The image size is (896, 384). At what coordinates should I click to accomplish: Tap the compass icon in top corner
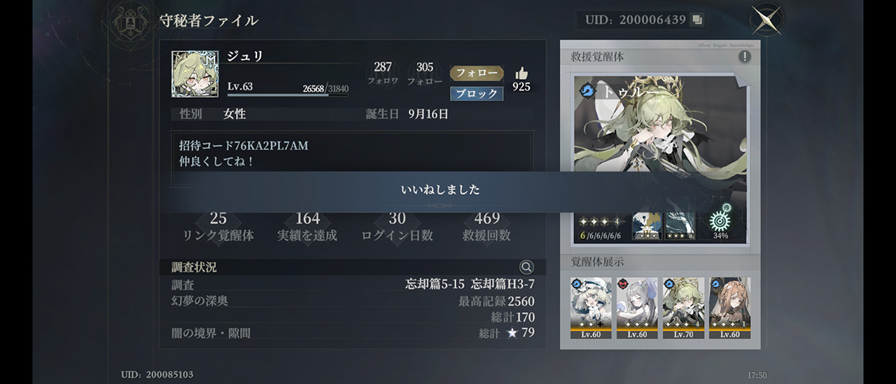point(767,20)
